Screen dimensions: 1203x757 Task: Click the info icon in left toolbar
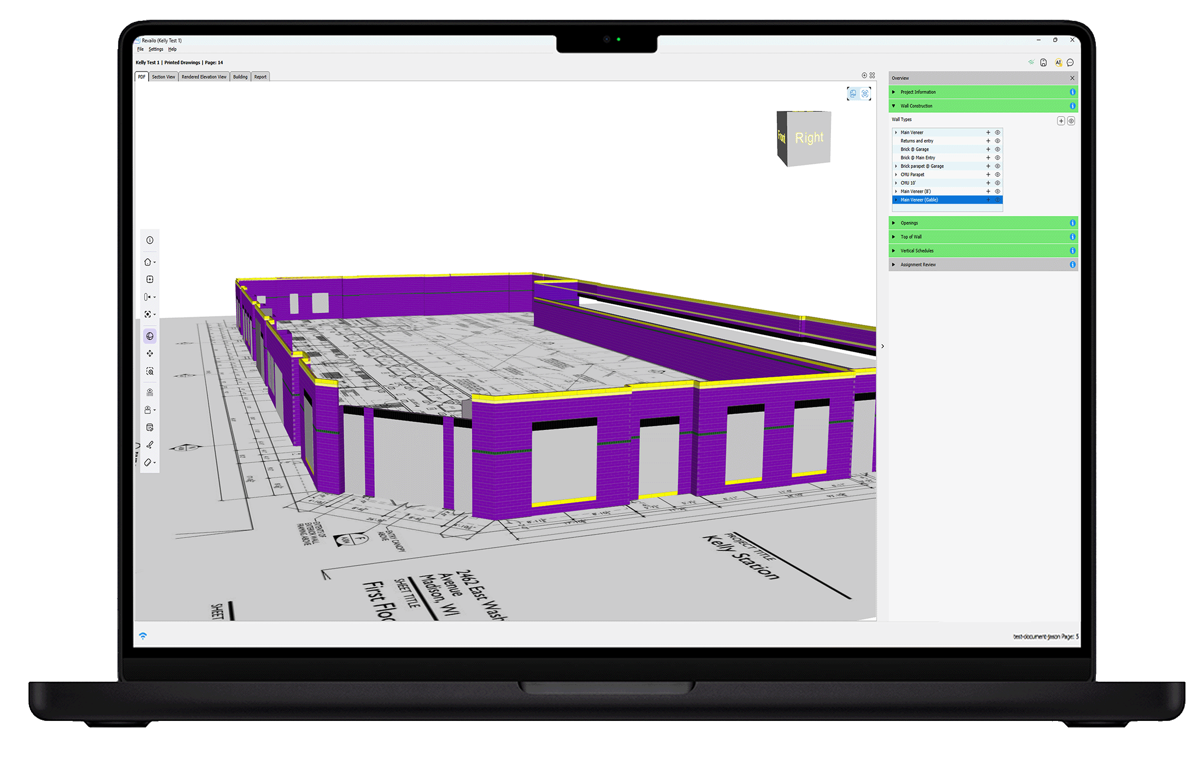coord(150,240)
